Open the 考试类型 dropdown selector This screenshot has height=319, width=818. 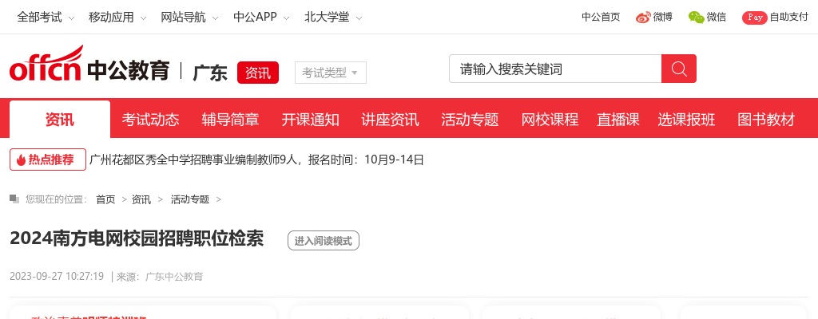coord(331,73)
